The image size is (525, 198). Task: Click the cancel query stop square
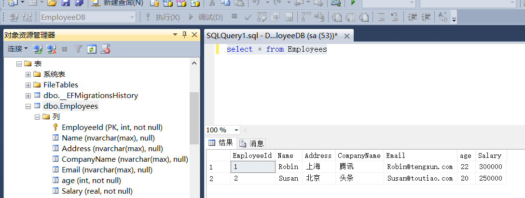[235, 16]
